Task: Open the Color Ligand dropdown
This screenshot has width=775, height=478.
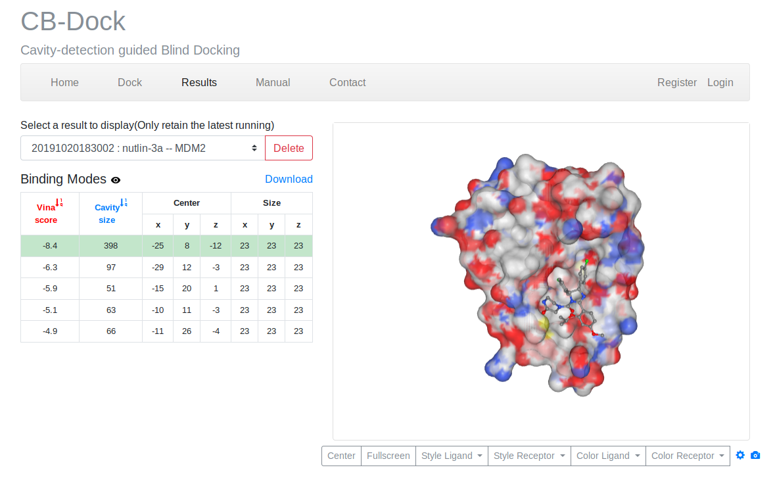Action: tap(608, 456)
